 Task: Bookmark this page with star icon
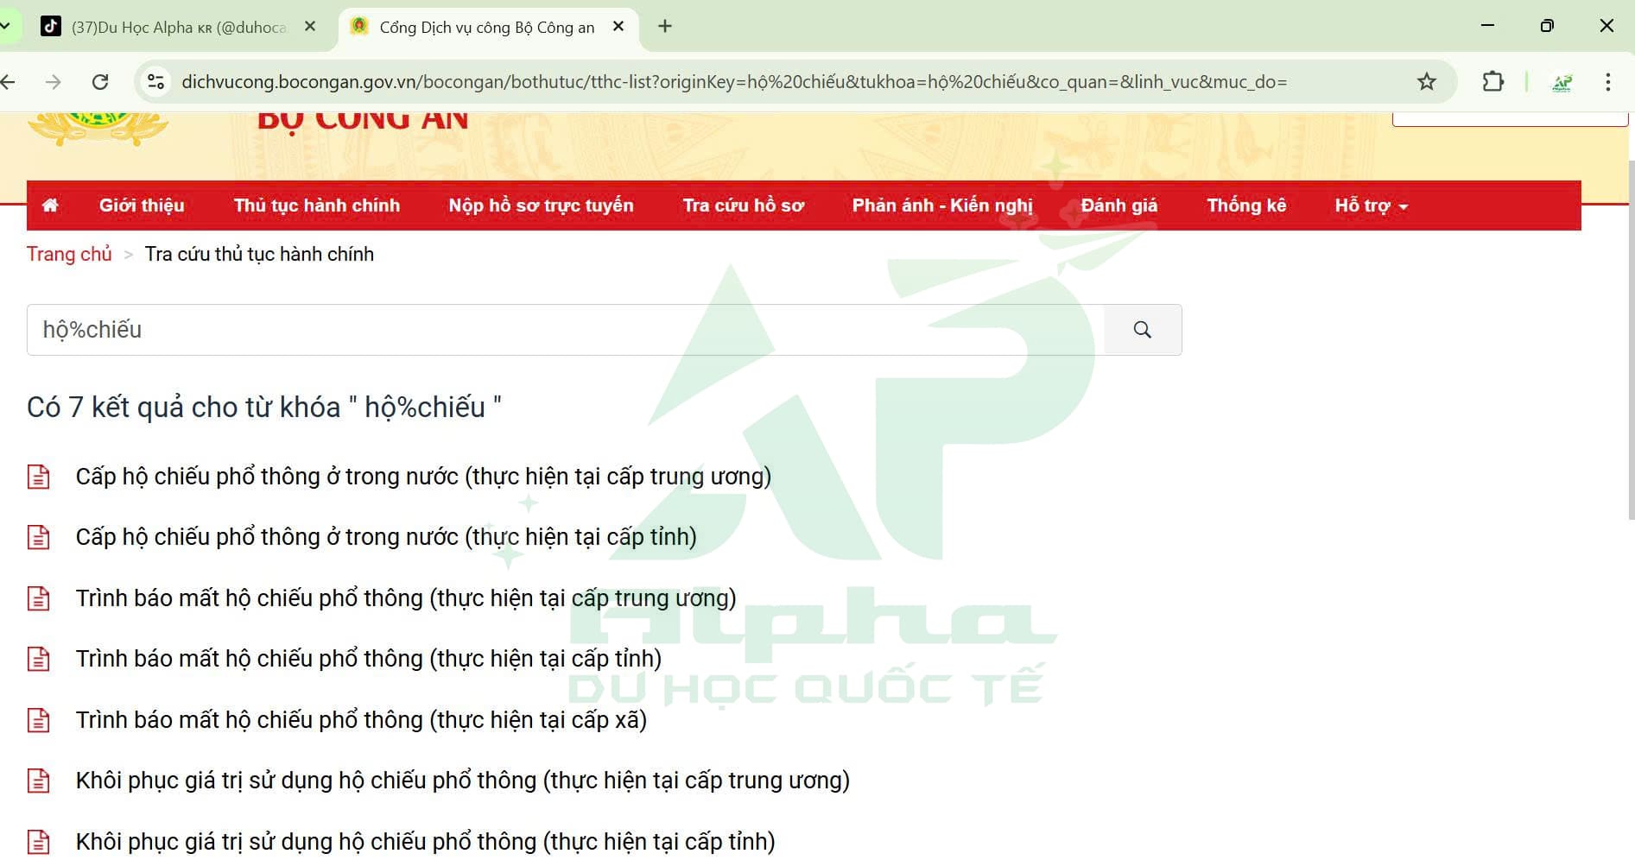tap(1427, 82)
